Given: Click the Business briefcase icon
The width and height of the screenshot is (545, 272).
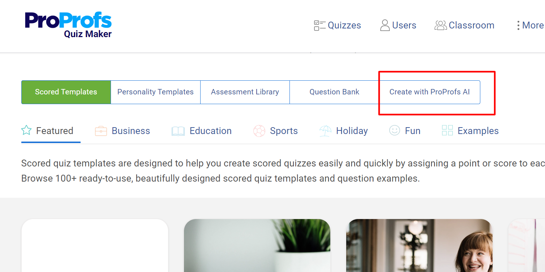Looking at the screenshot, I should [x=101, y=131].
